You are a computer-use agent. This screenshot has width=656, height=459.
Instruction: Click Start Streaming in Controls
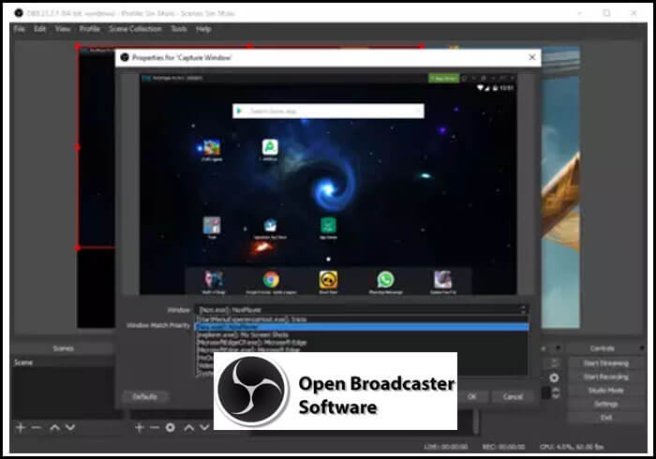(605, 363)
